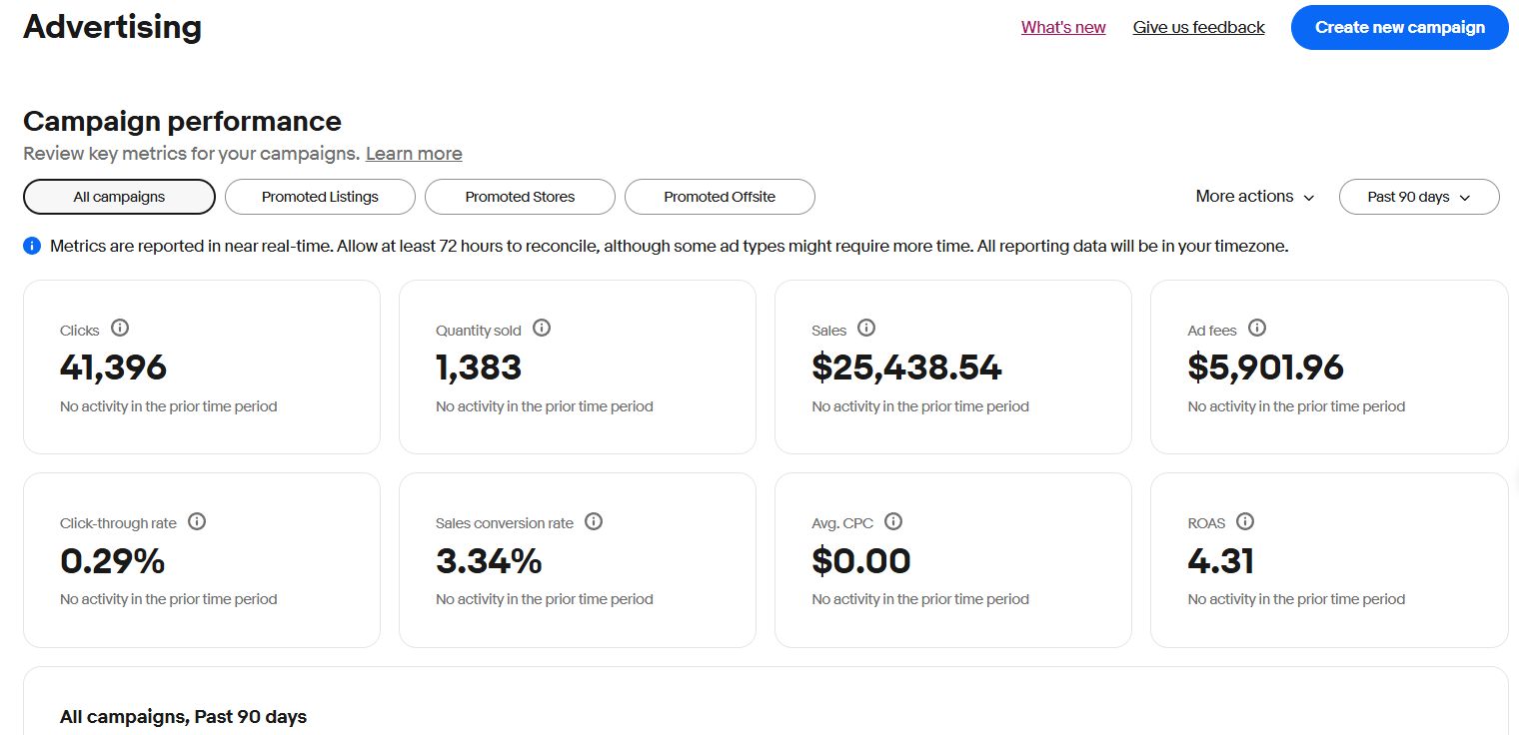Show the Click-through rate info tooltip icon
The height and width of the screenshot is (735, 1519).
click(x=197, y=521)
